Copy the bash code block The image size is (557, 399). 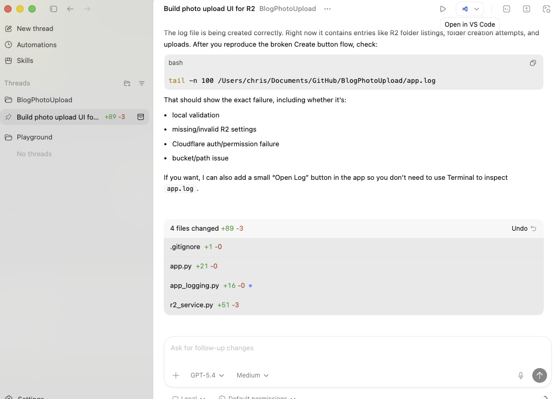tap(533, 63)
